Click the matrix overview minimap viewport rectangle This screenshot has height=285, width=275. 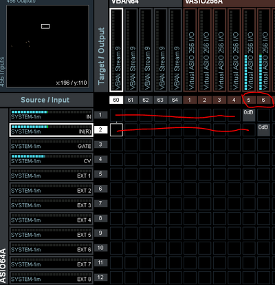(x=45, y=26)
